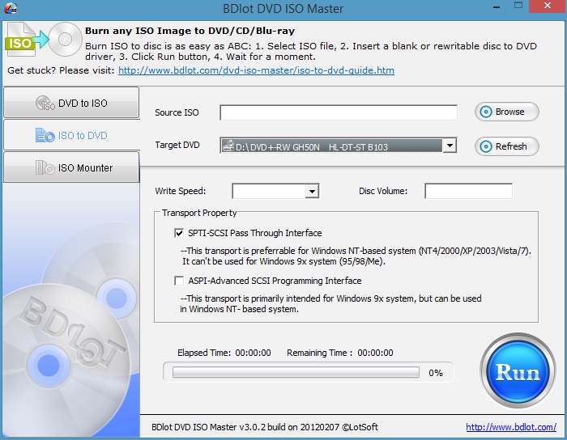Screen dimensions: 567x440
Task: Click the 'Write Speed:' label
Action: coord(180,191)
